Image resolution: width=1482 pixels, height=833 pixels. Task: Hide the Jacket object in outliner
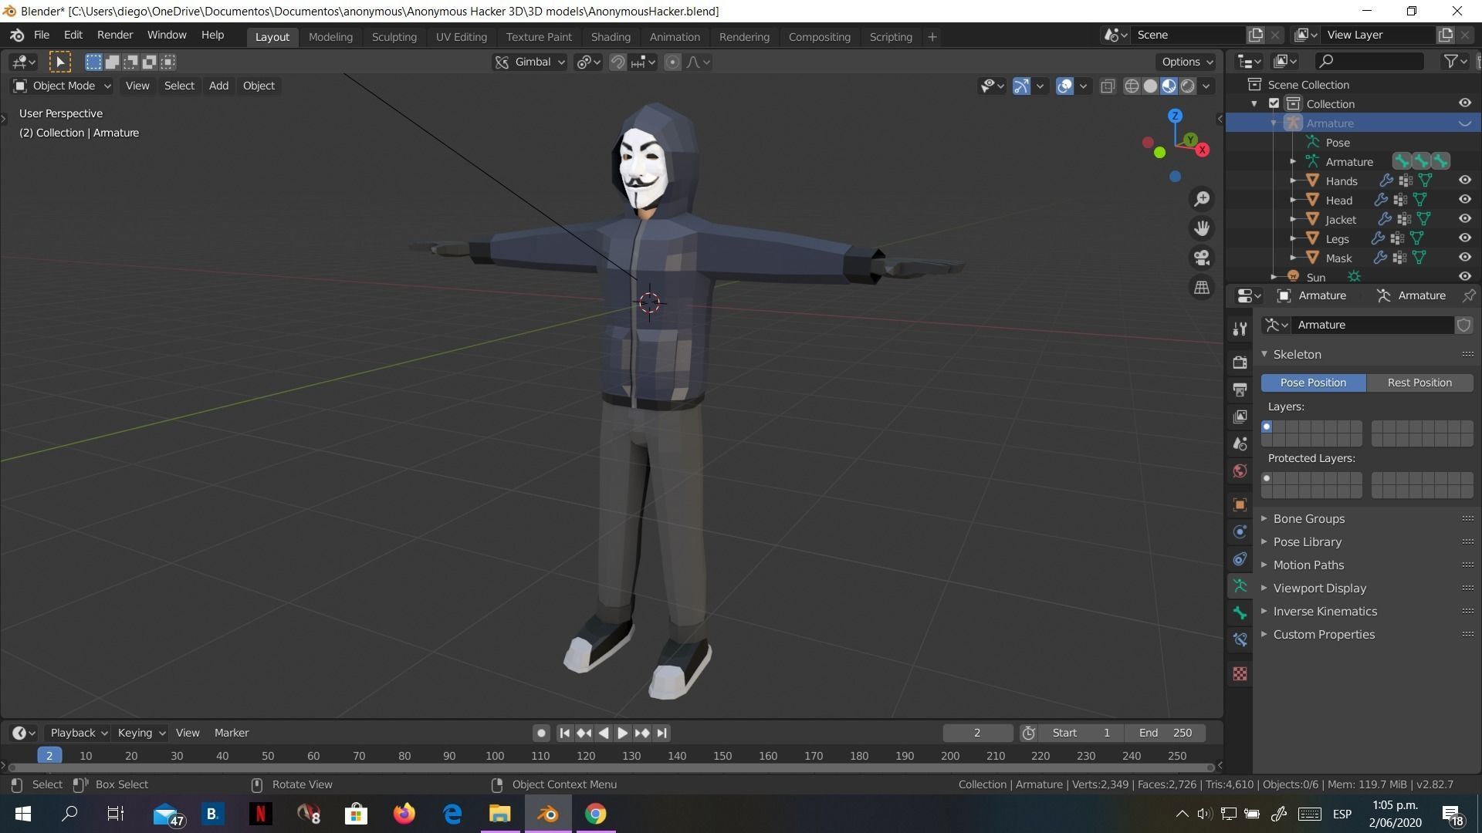(1464, 219)
